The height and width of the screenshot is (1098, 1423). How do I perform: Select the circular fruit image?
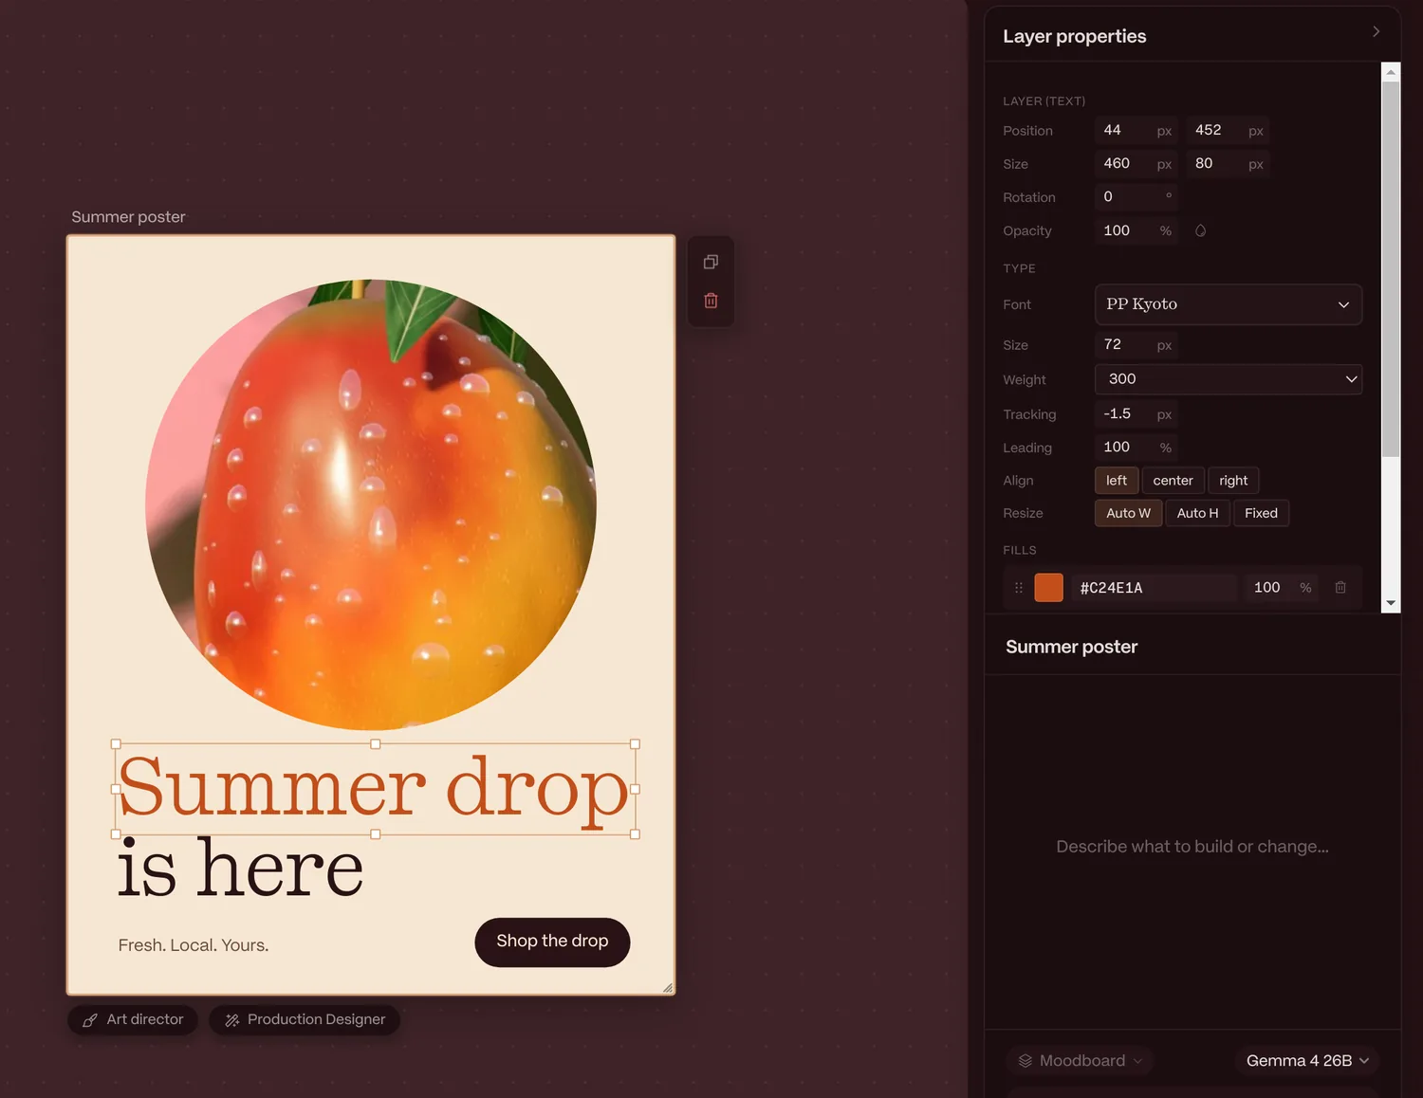point(371,504)
